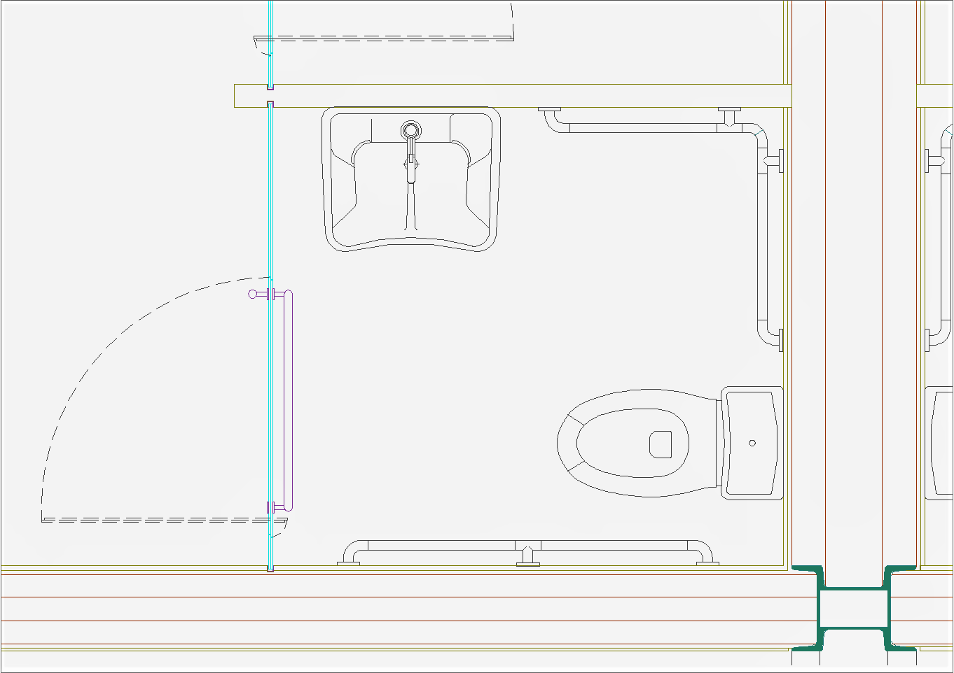Click the toilet cistern tank

tap(752, 443)
